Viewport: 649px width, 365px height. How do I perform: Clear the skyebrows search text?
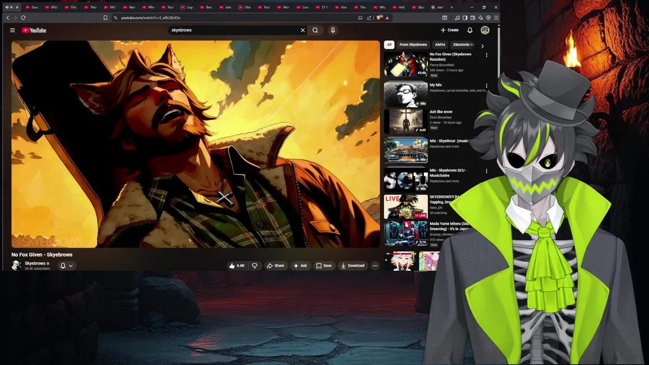[303, 30]
